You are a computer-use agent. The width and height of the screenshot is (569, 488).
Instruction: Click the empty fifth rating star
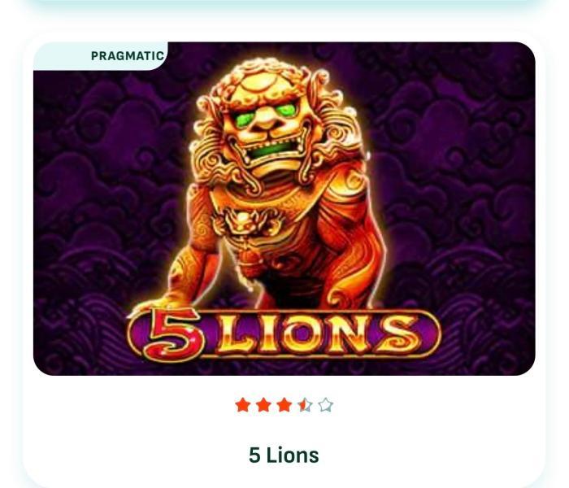point(326,405)
